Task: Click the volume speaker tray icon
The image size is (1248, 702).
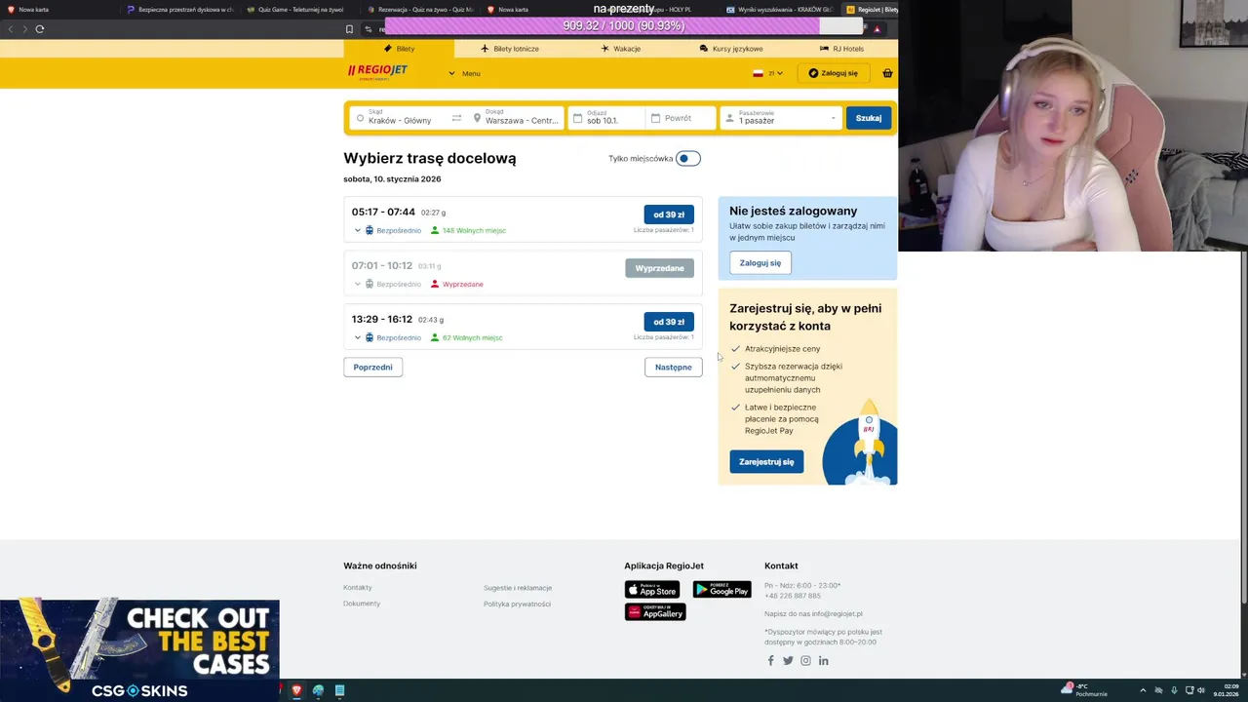Action: tap(1200, 690)
